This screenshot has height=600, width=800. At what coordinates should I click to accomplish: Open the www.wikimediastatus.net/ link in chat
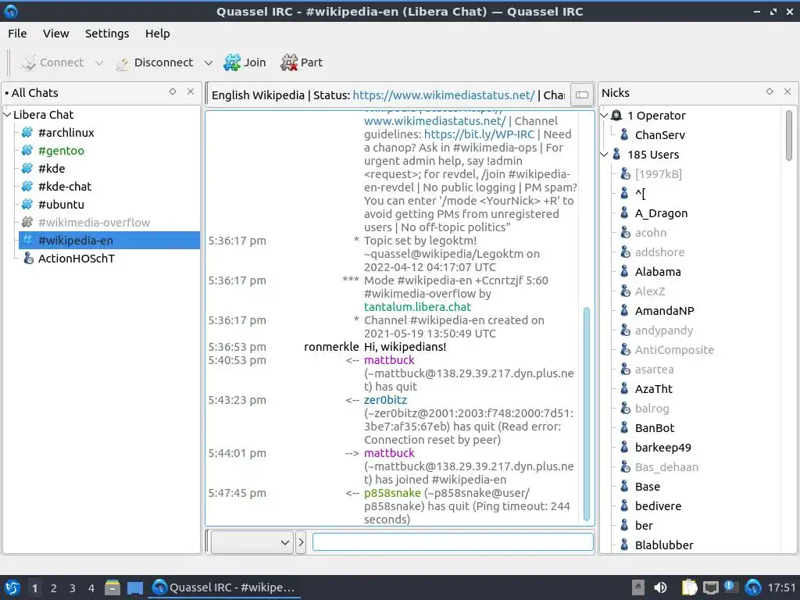coord(435,121)
